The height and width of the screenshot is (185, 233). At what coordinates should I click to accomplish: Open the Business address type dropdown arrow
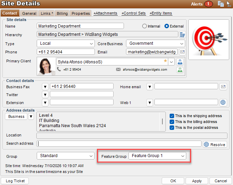click(x=31, y=116)
